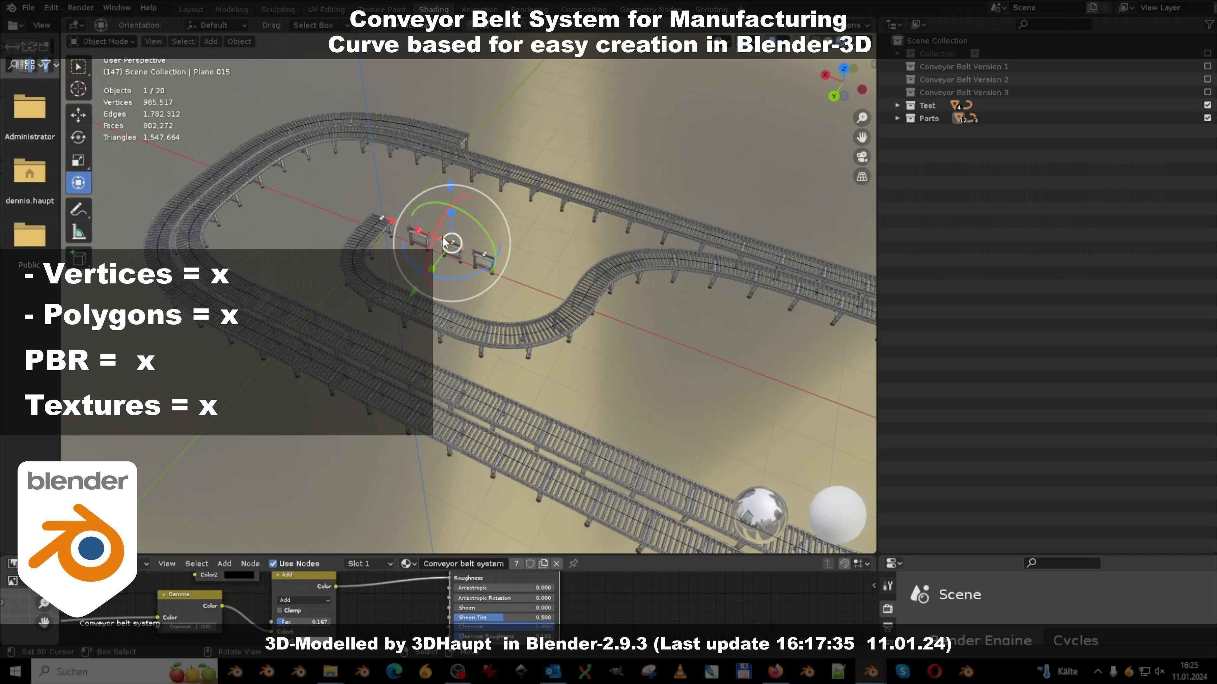Open Firefox from the taskbar

(775, 671)
